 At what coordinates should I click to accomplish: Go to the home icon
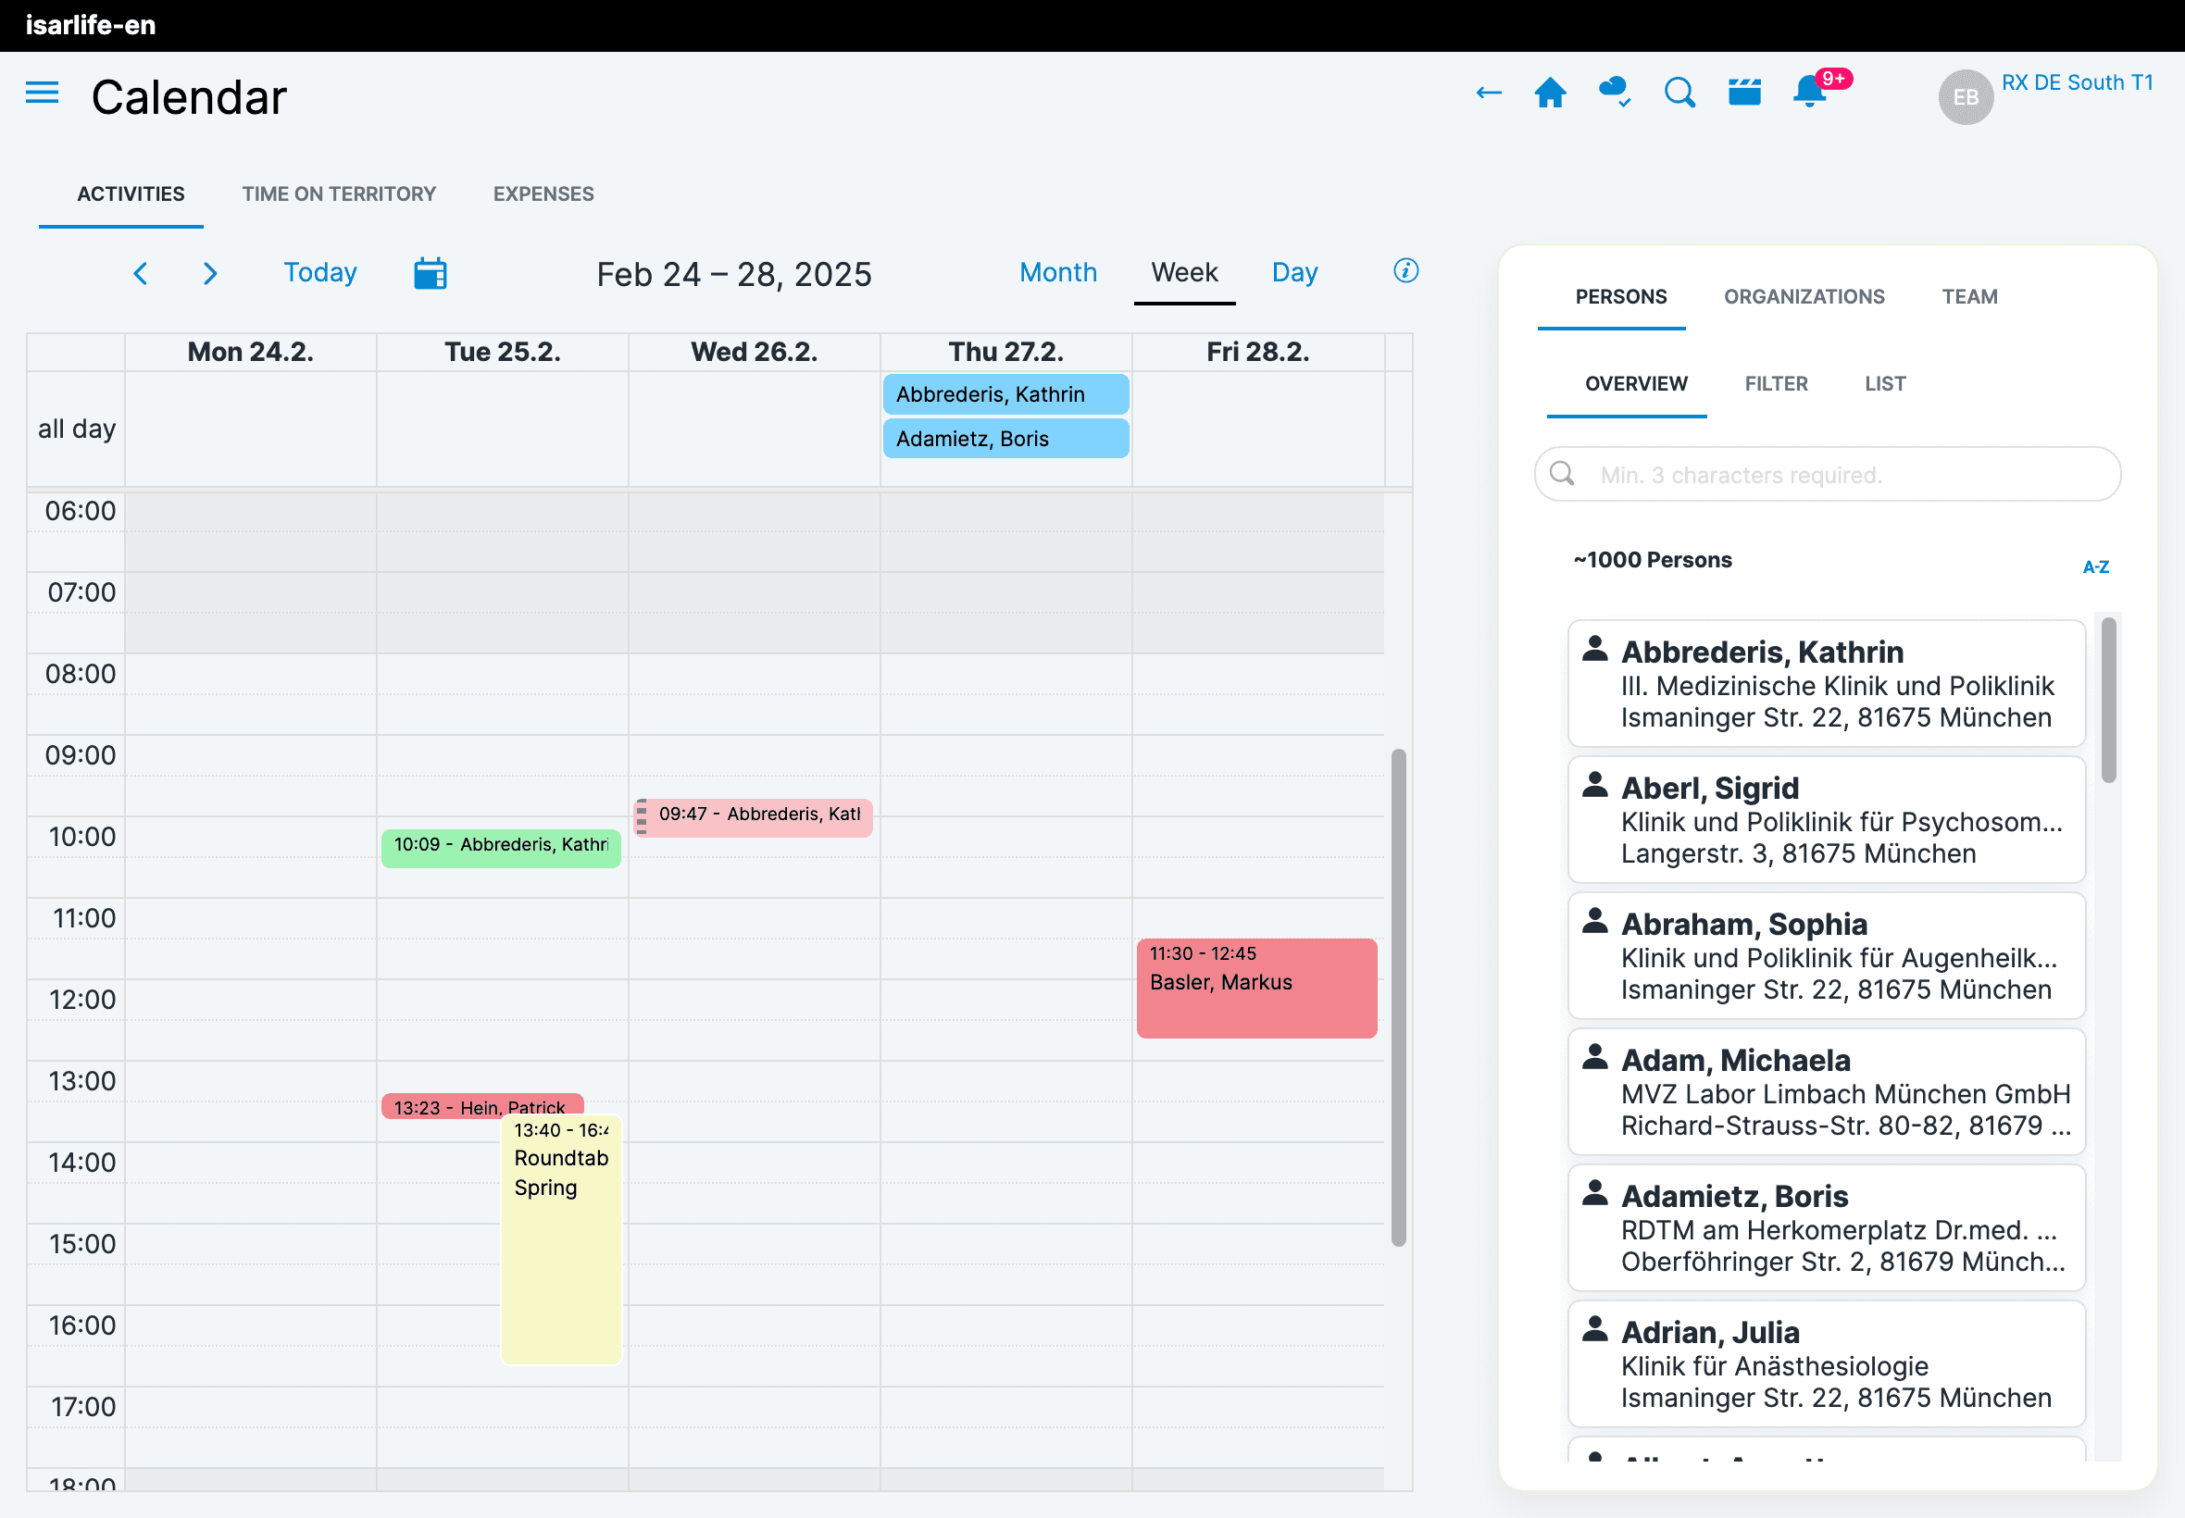1550,93
